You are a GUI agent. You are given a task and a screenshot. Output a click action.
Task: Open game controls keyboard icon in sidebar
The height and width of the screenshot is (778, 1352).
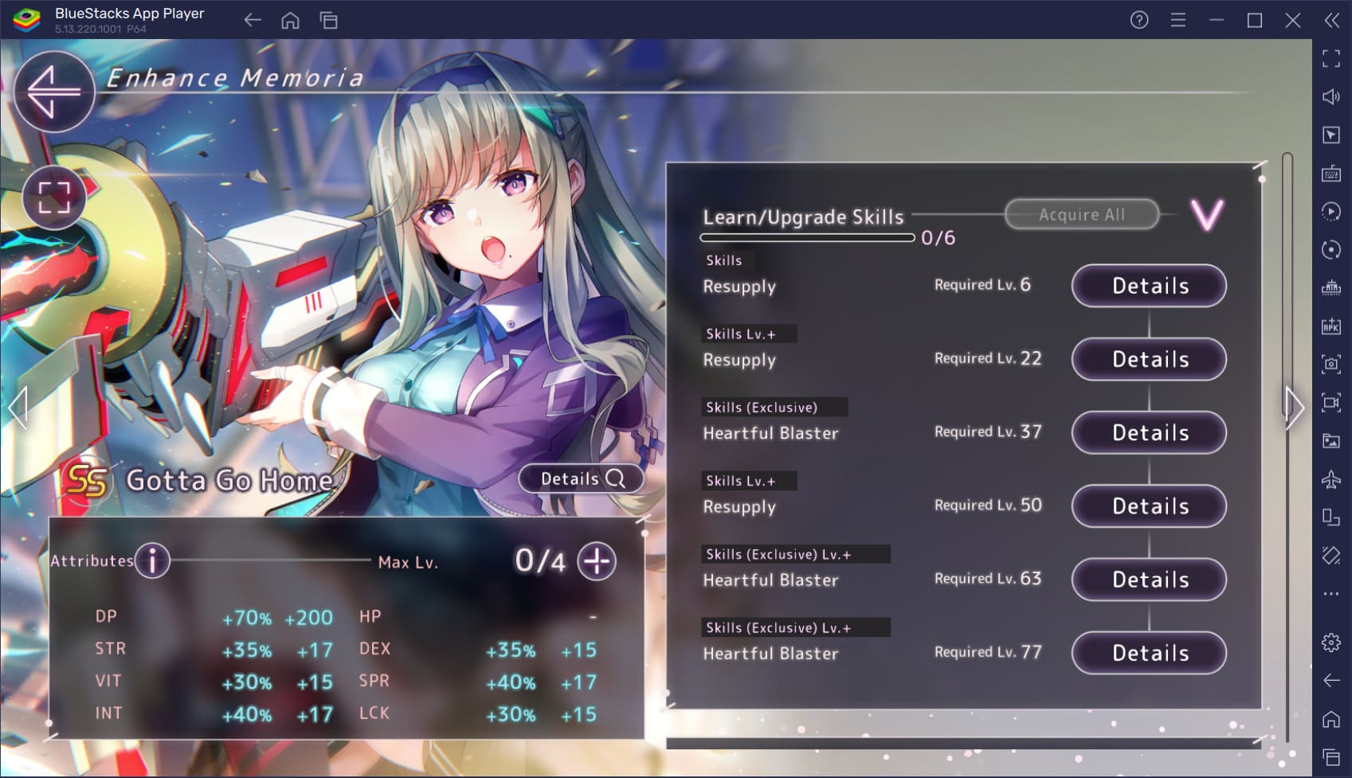1330,173
